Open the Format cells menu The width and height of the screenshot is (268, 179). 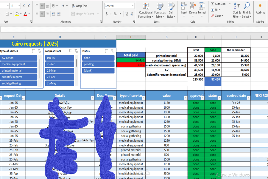tap(202, 10)
